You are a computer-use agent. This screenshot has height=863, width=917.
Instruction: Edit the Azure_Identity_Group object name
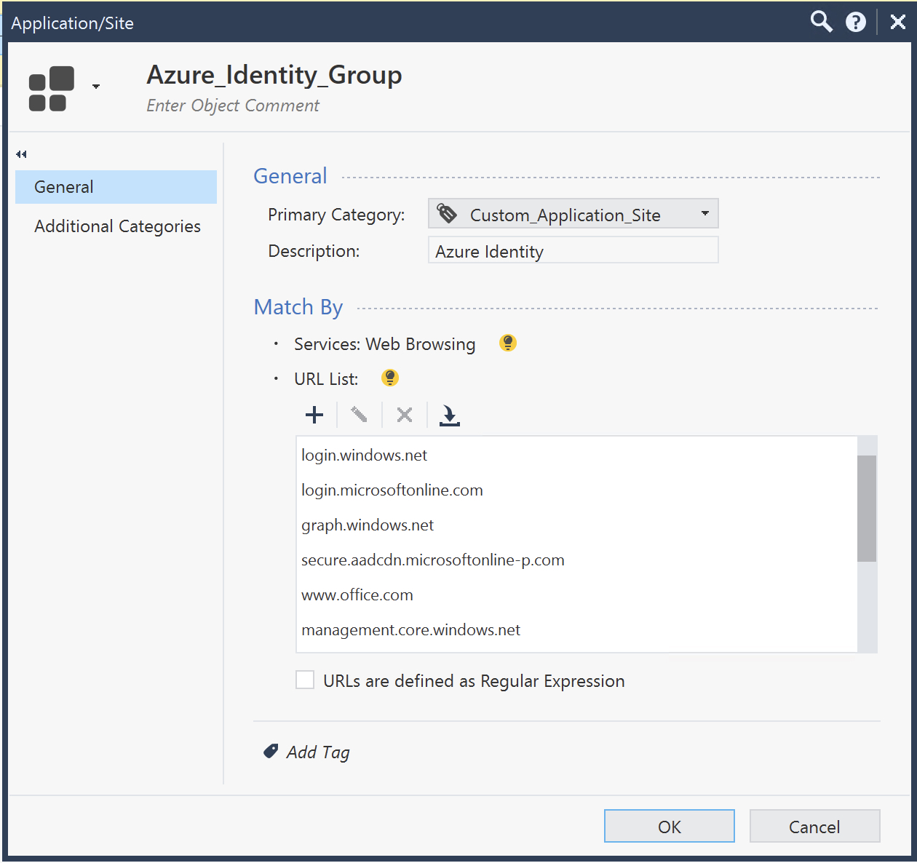click(274, 76)
